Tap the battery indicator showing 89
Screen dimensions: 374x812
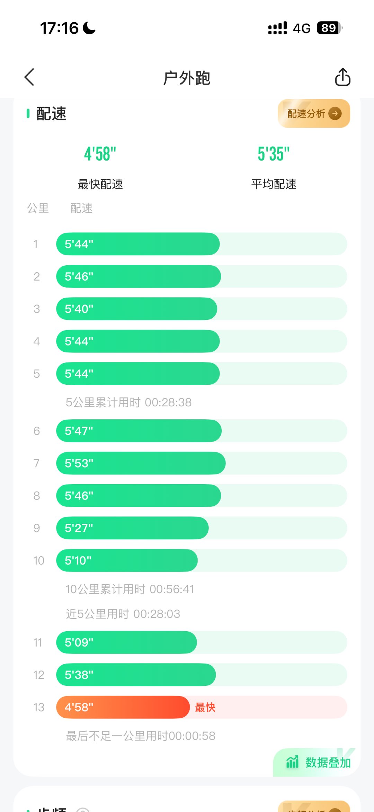click(x=329, y=28)
